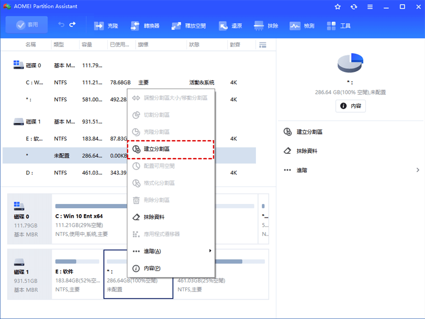
Task: Open the 抹除 wipe tool
Action: [266, 26]
